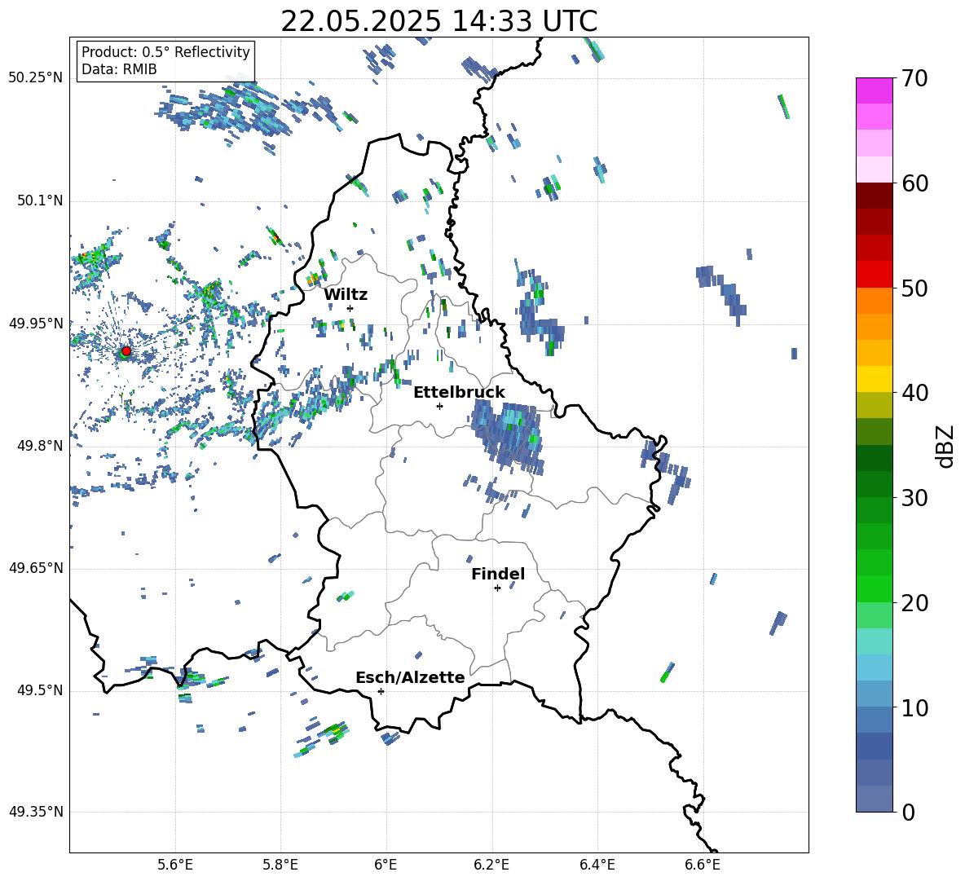Click the yellow colorbar segment above 40
The height and width of the screenshot is (881, 965).
tap(874, 379)
